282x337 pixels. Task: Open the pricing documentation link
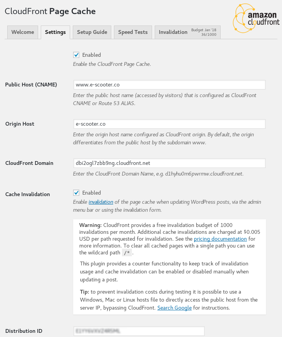pyautogui.click(x=220, y=239)
